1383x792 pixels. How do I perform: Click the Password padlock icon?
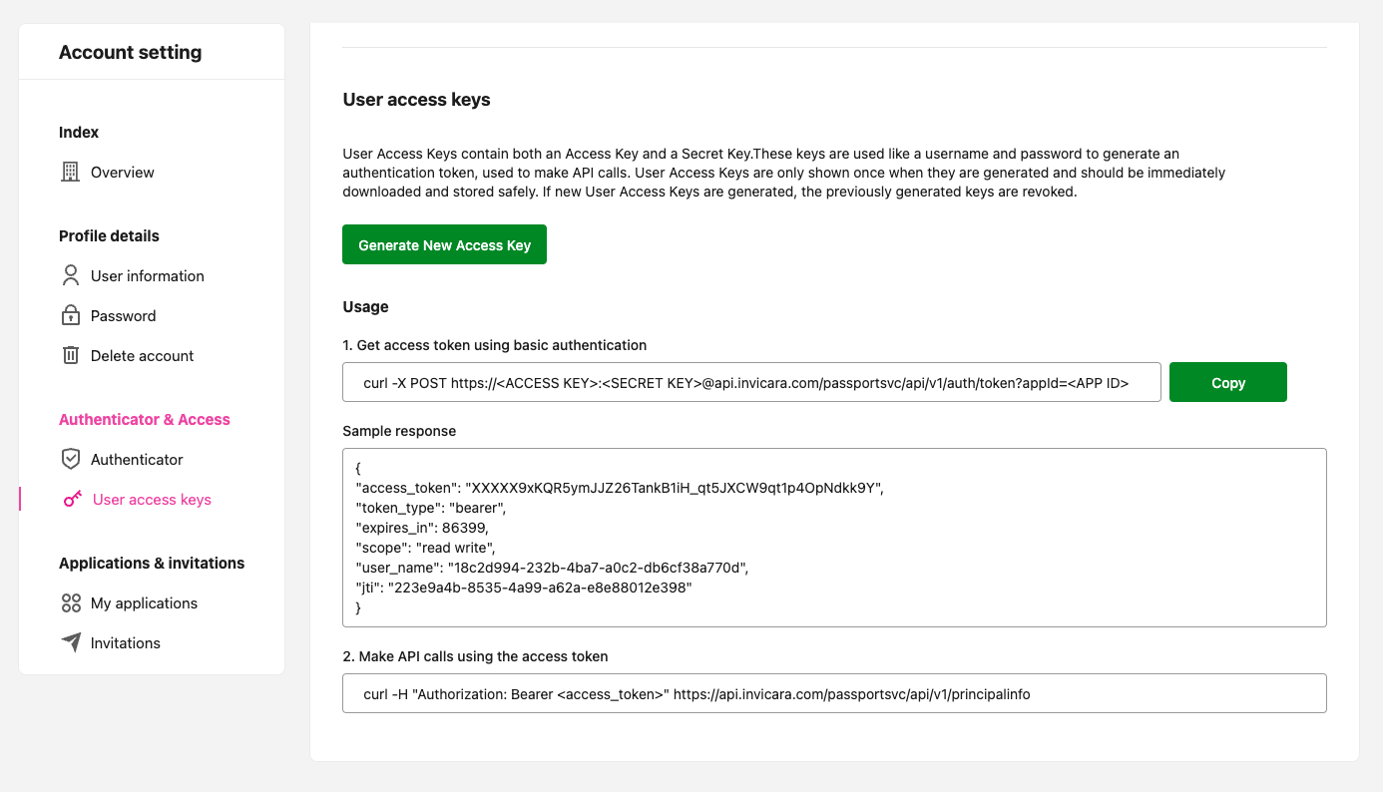(70, 316)
